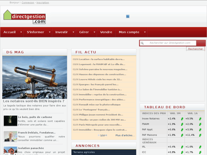Open news Renault mise sur le photovoltaïque
The width and height of the screenshot is (207, 155).
click(100, 104)
